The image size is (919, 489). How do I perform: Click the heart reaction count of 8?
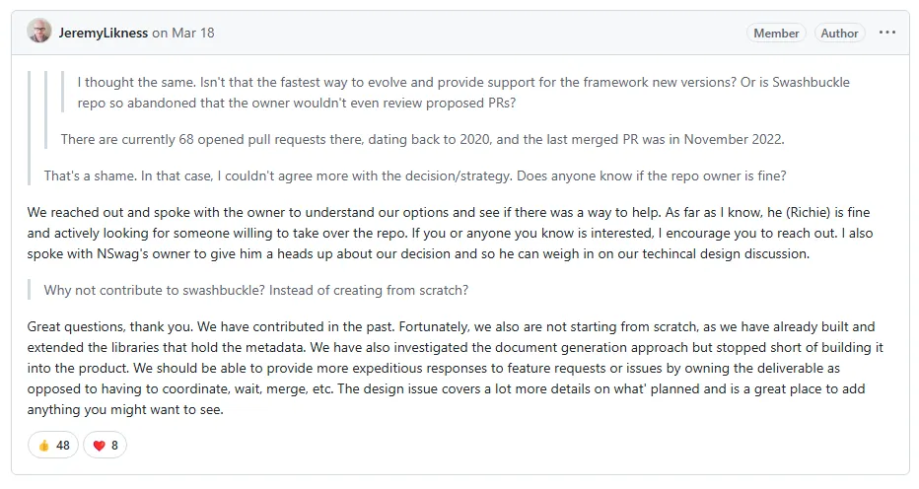click(x=114, y=445)
